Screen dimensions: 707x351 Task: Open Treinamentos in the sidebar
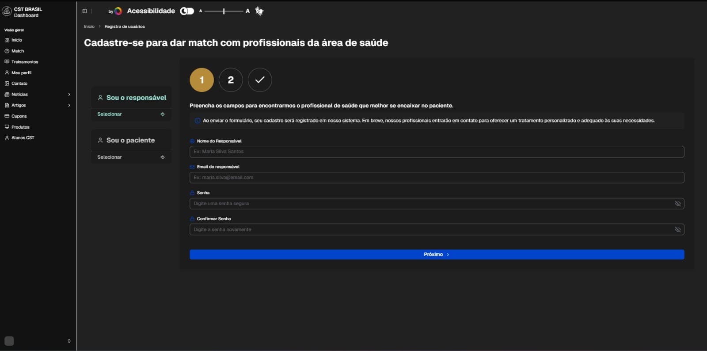(25, 62)
